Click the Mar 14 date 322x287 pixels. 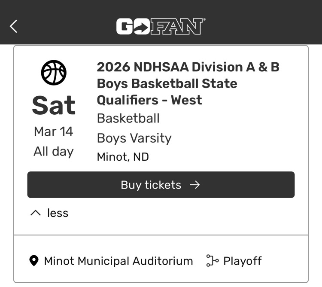(54, 131)
